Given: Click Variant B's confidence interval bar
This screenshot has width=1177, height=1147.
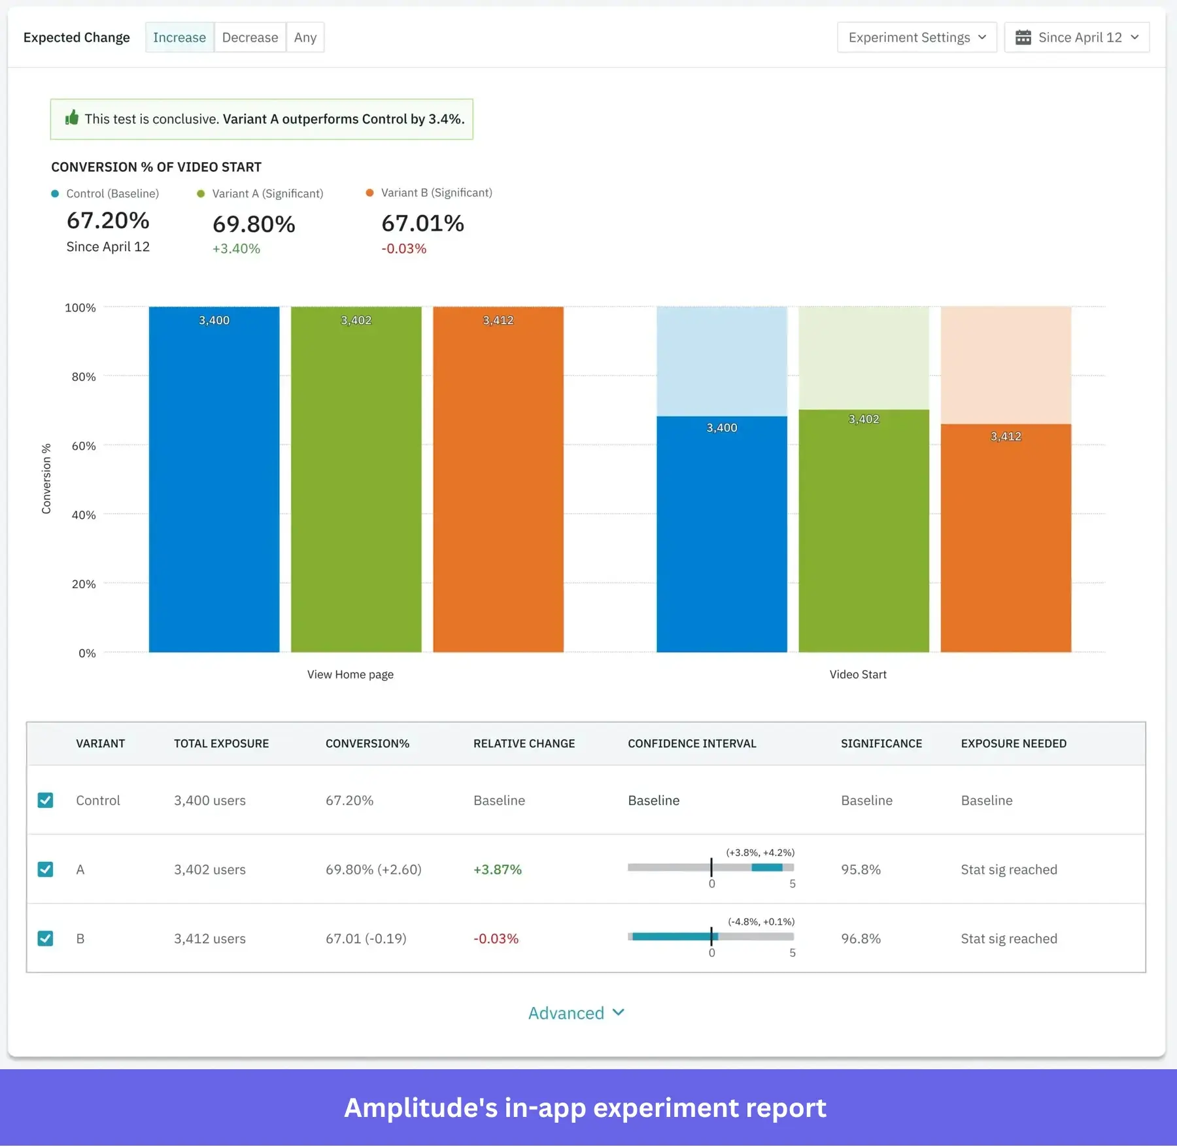Looking at the screenshot, I should click(674, 937).
